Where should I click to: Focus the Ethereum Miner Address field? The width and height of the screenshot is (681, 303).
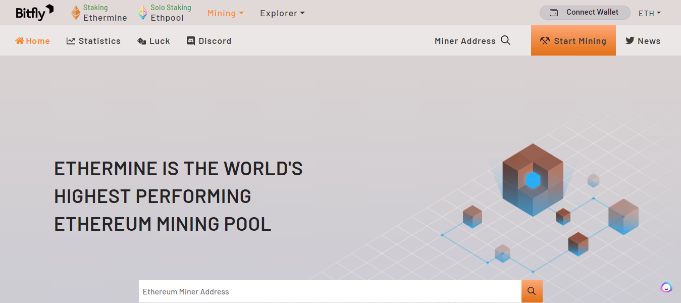click(x=330, y=291)
